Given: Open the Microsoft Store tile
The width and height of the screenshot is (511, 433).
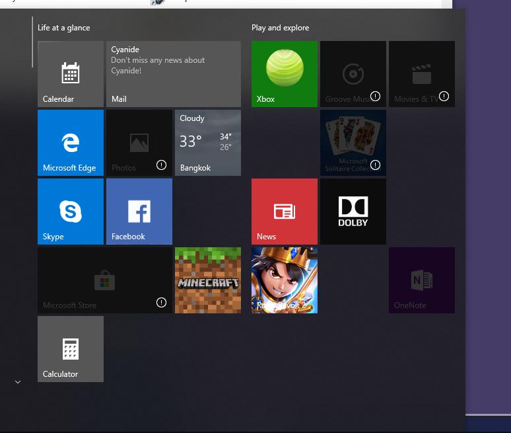Looking at the screenshot, I should point(105,280).
